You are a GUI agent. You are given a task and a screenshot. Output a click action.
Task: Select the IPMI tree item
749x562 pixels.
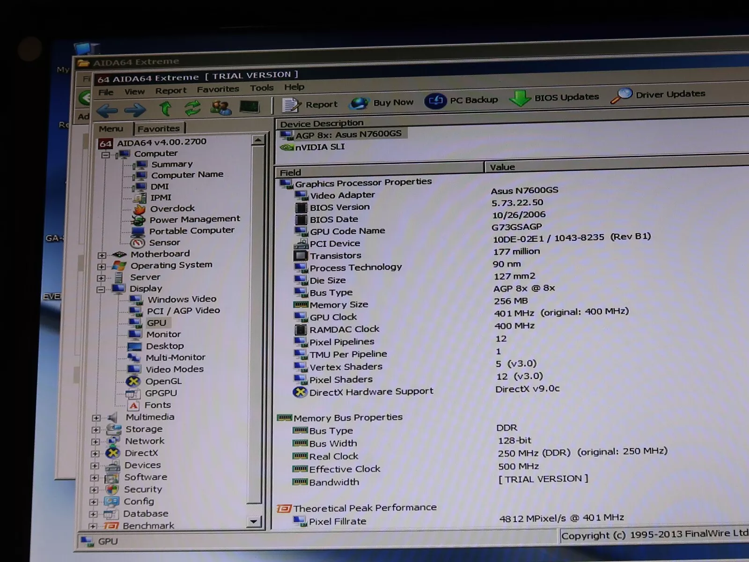tap(161, 198)
